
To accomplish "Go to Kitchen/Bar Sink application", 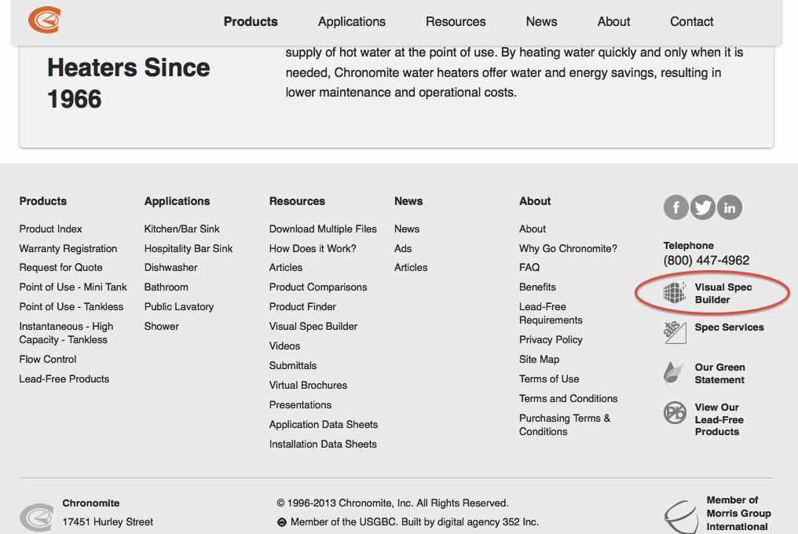I will [181, 229].
